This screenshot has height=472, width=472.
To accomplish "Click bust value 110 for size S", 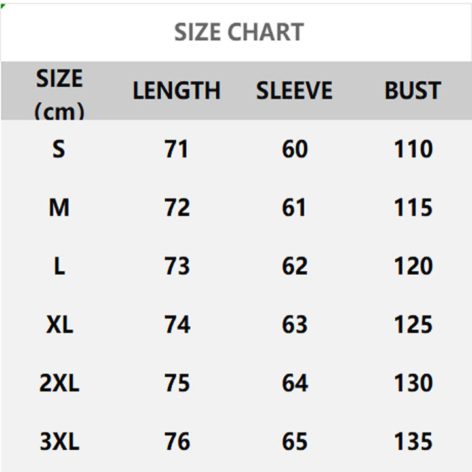I will 413,149.
